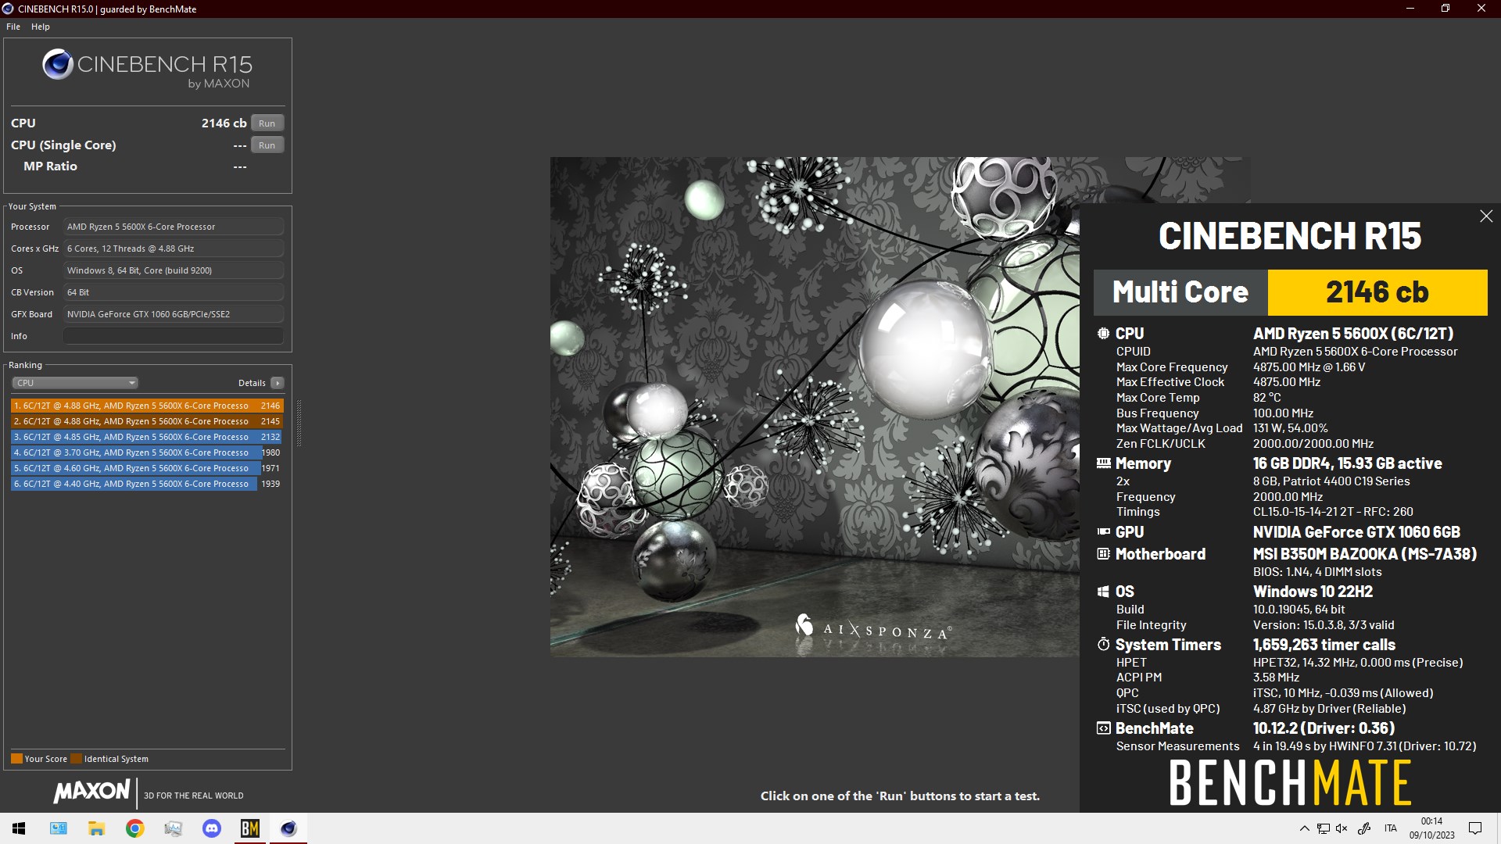
Task: Click the CB Version 64 Bit field
Action: [173, 292]
